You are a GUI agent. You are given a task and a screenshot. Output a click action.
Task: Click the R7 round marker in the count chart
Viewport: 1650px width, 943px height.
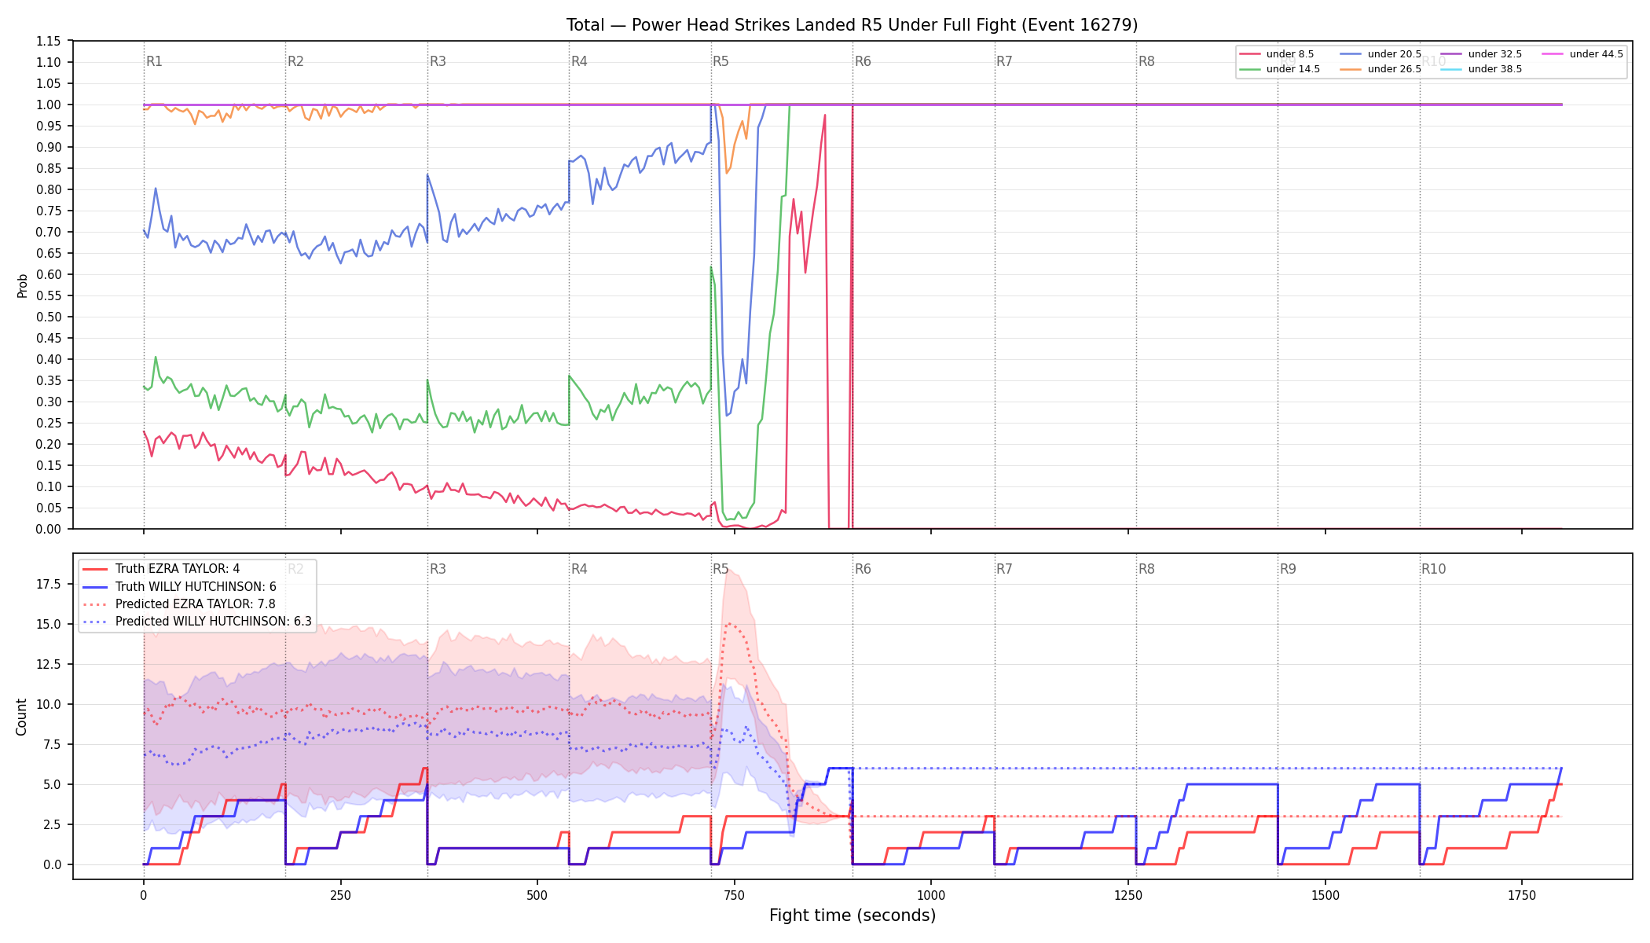[x=1004, y=569]
